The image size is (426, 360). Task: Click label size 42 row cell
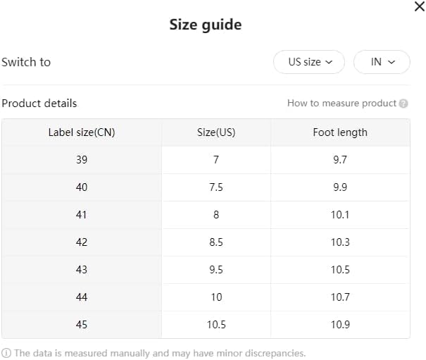[82, 242]
